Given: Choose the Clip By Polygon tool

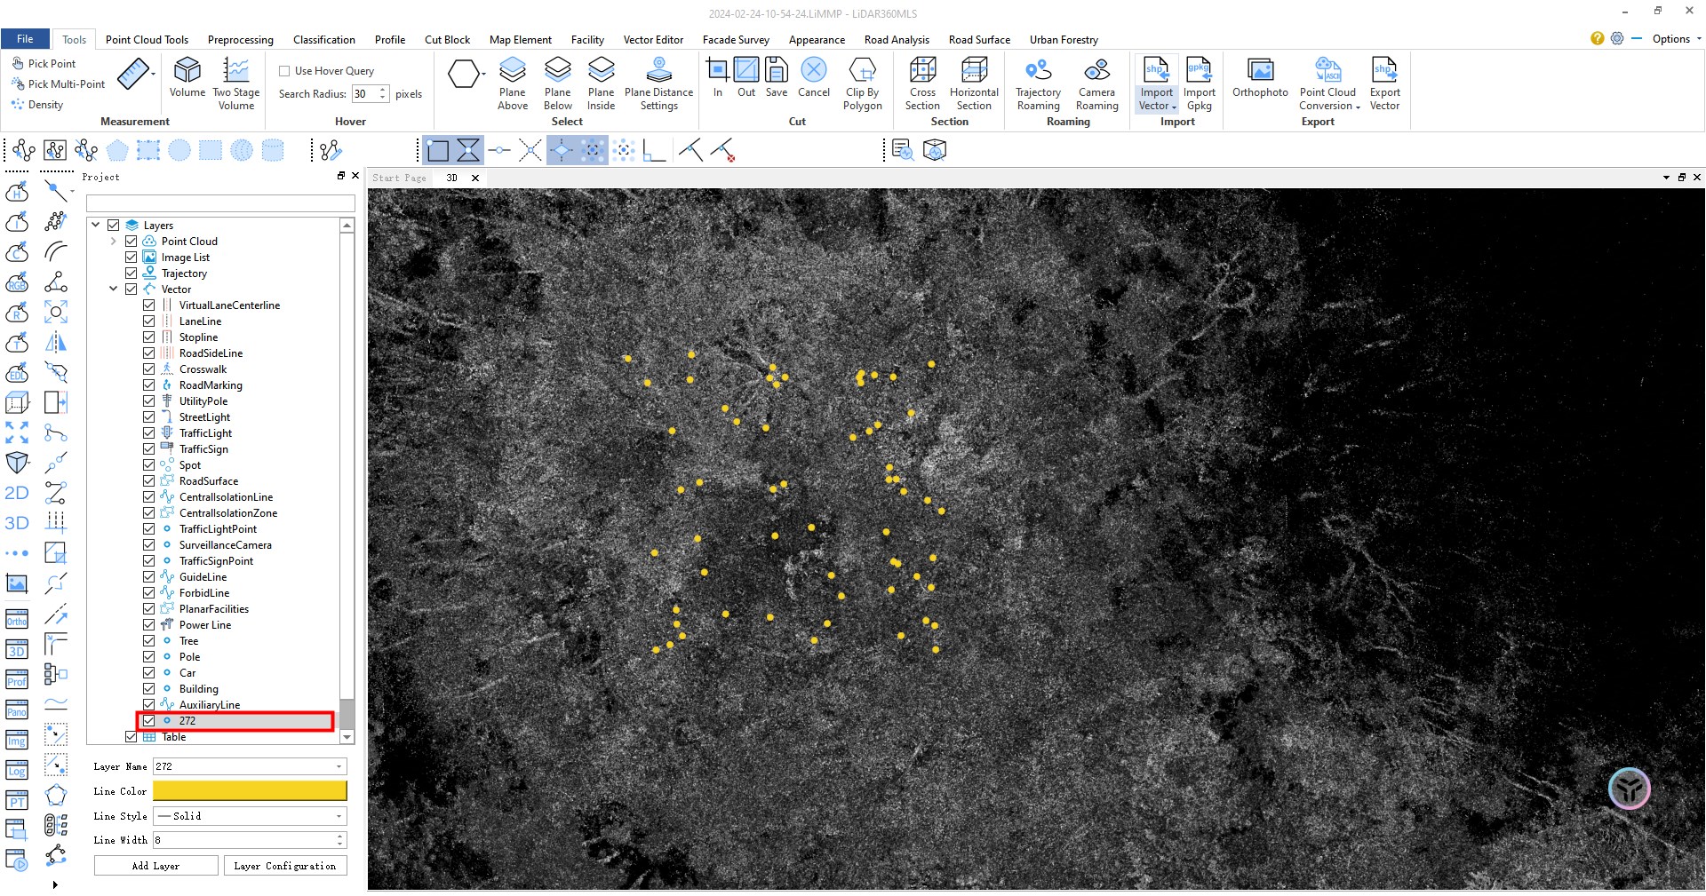Looking at the screenshot, I should 863,83.
